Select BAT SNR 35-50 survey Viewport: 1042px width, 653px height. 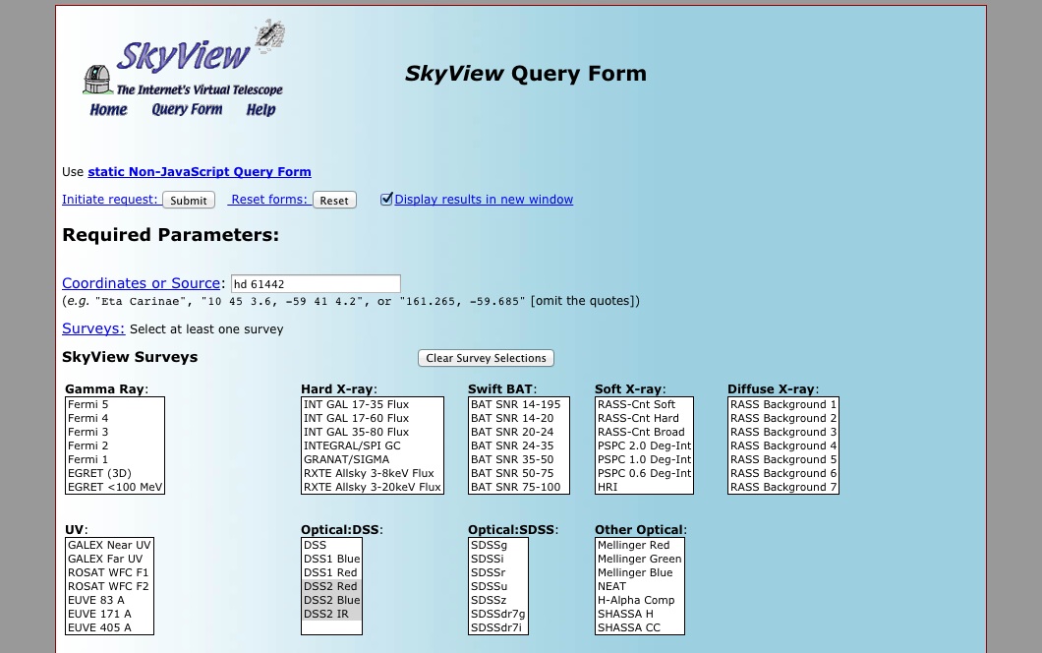coord(518,459)
